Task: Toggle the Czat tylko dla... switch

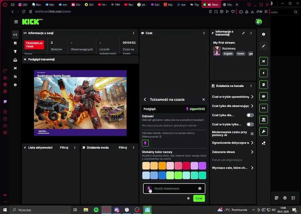Action: pyautogui.click(x=250, y=115)
